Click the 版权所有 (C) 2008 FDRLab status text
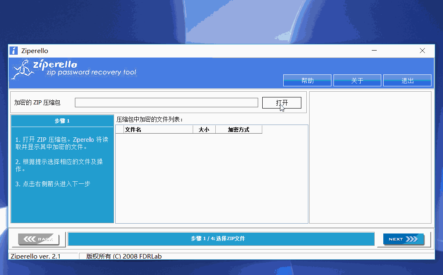 click(124, 256)
